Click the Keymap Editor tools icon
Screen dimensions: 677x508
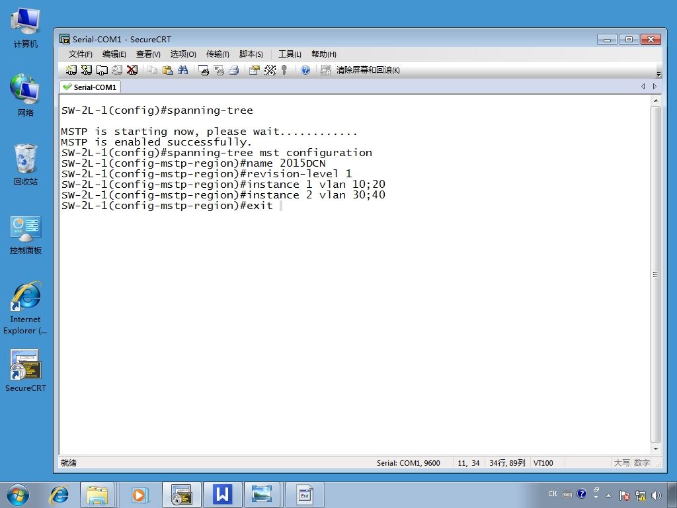(270, 69)
